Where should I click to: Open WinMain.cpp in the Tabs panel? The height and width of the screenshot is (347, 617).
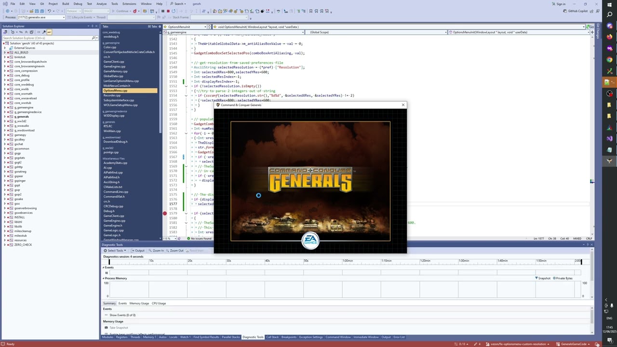click(x=112, y=131)
